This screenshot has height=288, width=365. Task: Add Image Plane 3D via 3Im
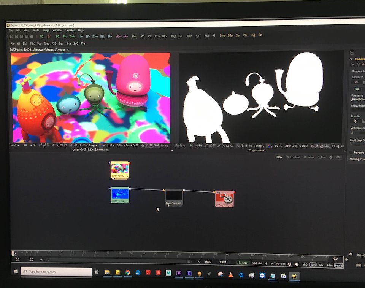pyautogui.click(x=80, y=37)
